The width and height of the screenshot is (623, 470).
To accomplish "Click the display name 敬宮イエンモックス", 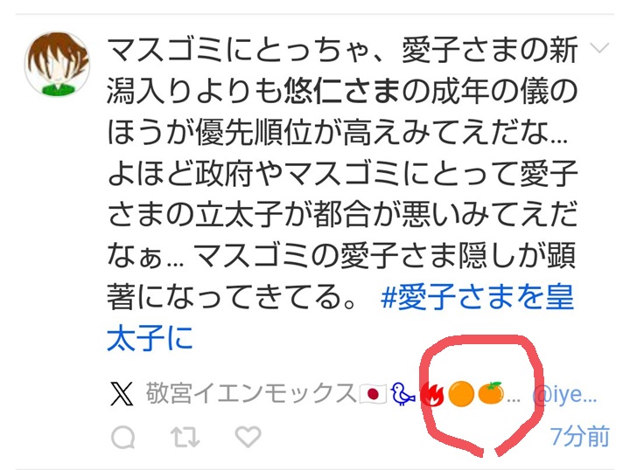I will coord(251,394).
